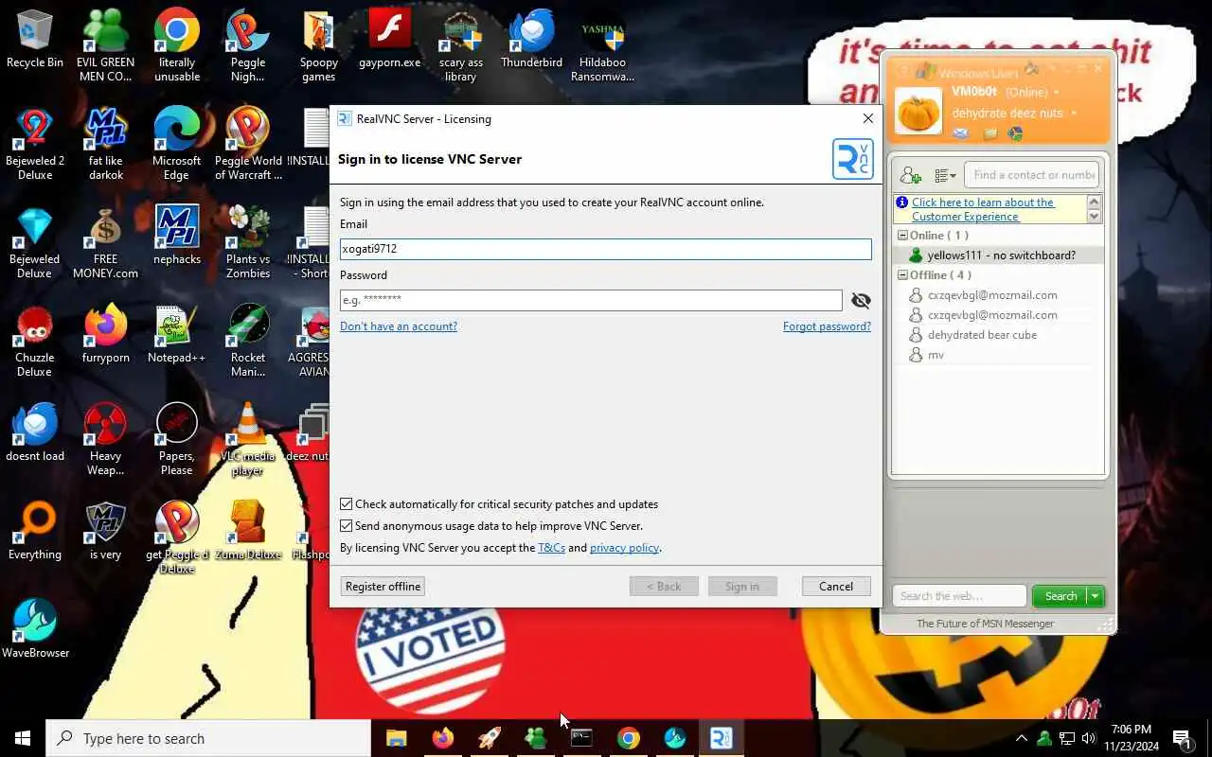Collapse the Online contacts group
The width and height of the screenshot is (1212, 757).
click(x=902, y=236)
